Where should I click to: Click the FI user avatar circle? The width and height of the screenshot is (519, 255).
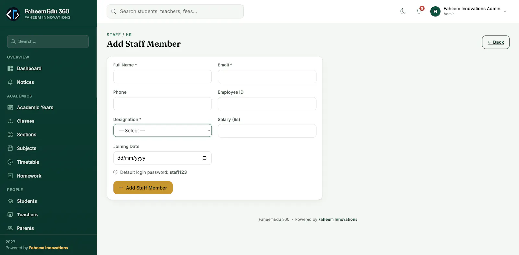click(x=435, y=11)
